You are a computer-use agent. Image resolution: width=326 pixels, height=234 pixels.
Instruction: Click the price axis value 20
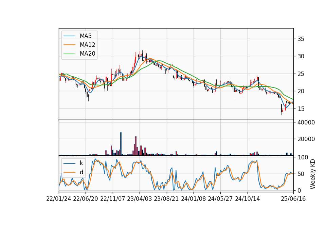(x=301, y=91)
